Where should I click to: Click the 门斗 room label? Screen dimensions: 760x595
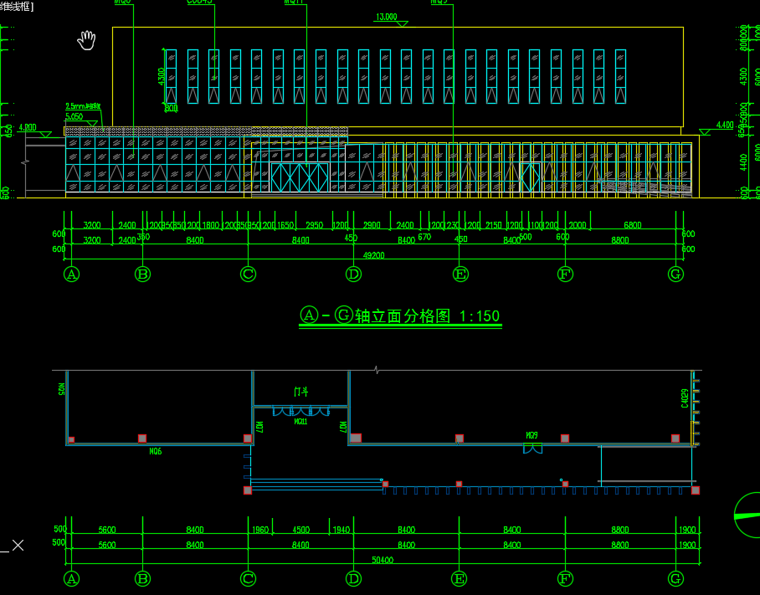tap(301, 392)
